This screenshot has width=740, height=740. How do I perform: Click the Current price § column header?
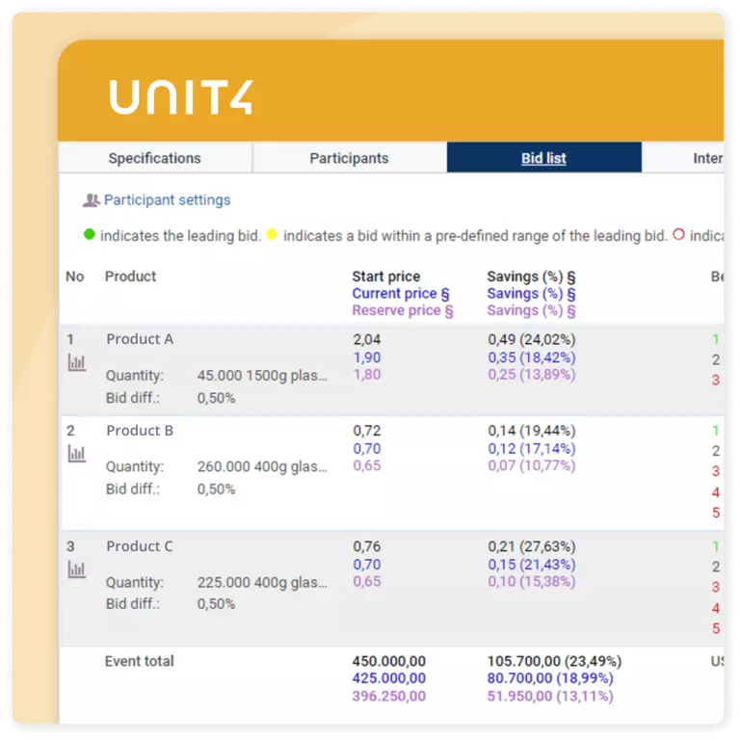point(401,294)
